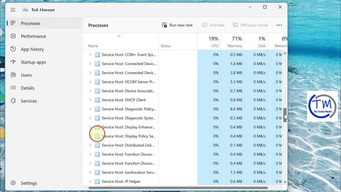Open the Performance tab
Screen dimensions: 341x192
pos(44,36)
